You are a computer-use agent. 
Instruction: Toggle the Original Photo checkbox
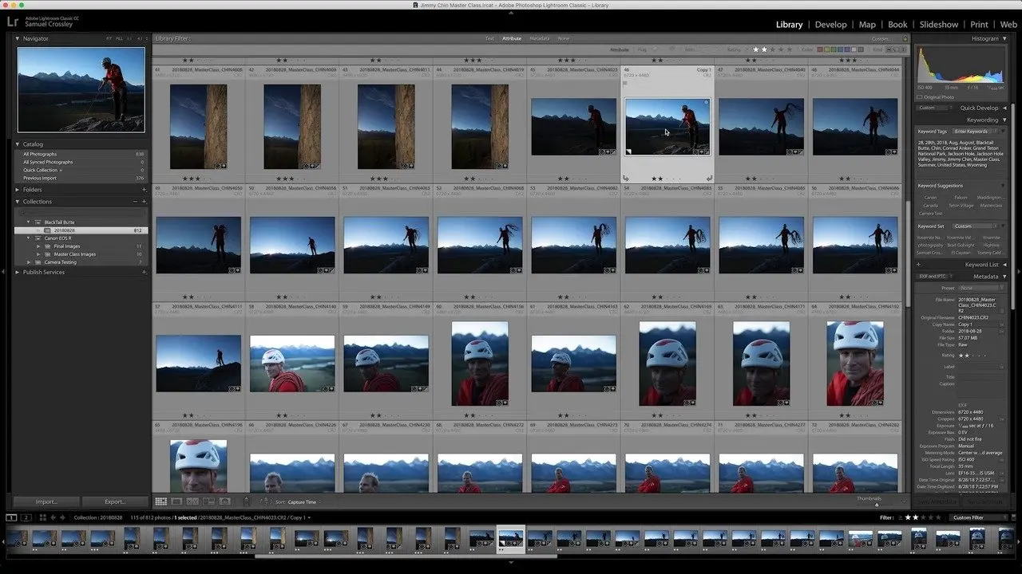pyautogui.click(x=920, y=97)
